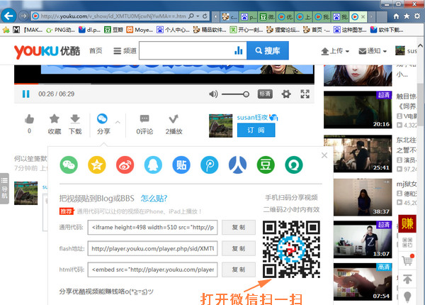Open the 豆瓣 bookmark
Viewport: 425px width, 305px height.
[113, 30]
